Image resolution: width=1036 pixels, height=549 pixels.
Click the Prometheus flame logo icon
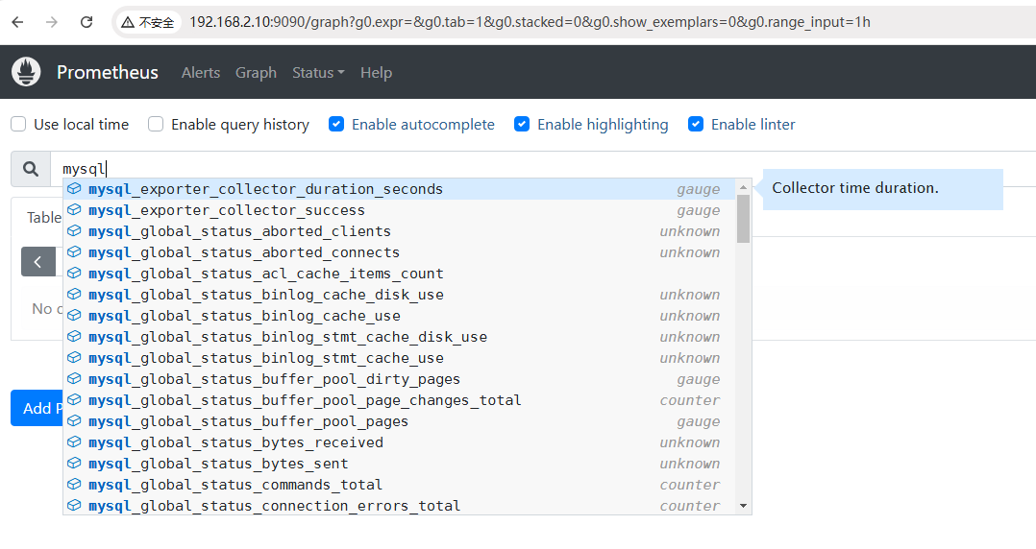pyautogui.click(x=26, y=72)
